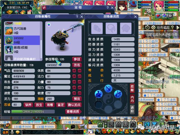Image resolution: width=180 pixels, height=135 pixels.
Task: Increase 敏捷 with the plus button
Action: click(x=74, y=93)
